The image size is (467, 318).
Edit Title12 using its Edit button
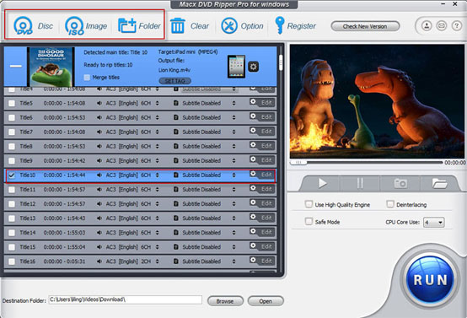[262, 203]
